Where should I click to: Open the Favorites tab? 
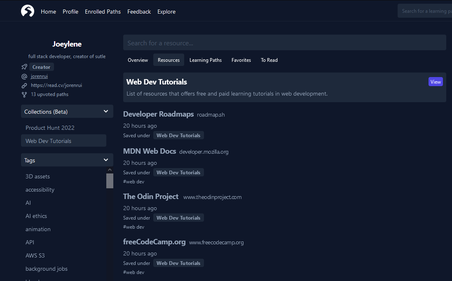click(241, 60)
